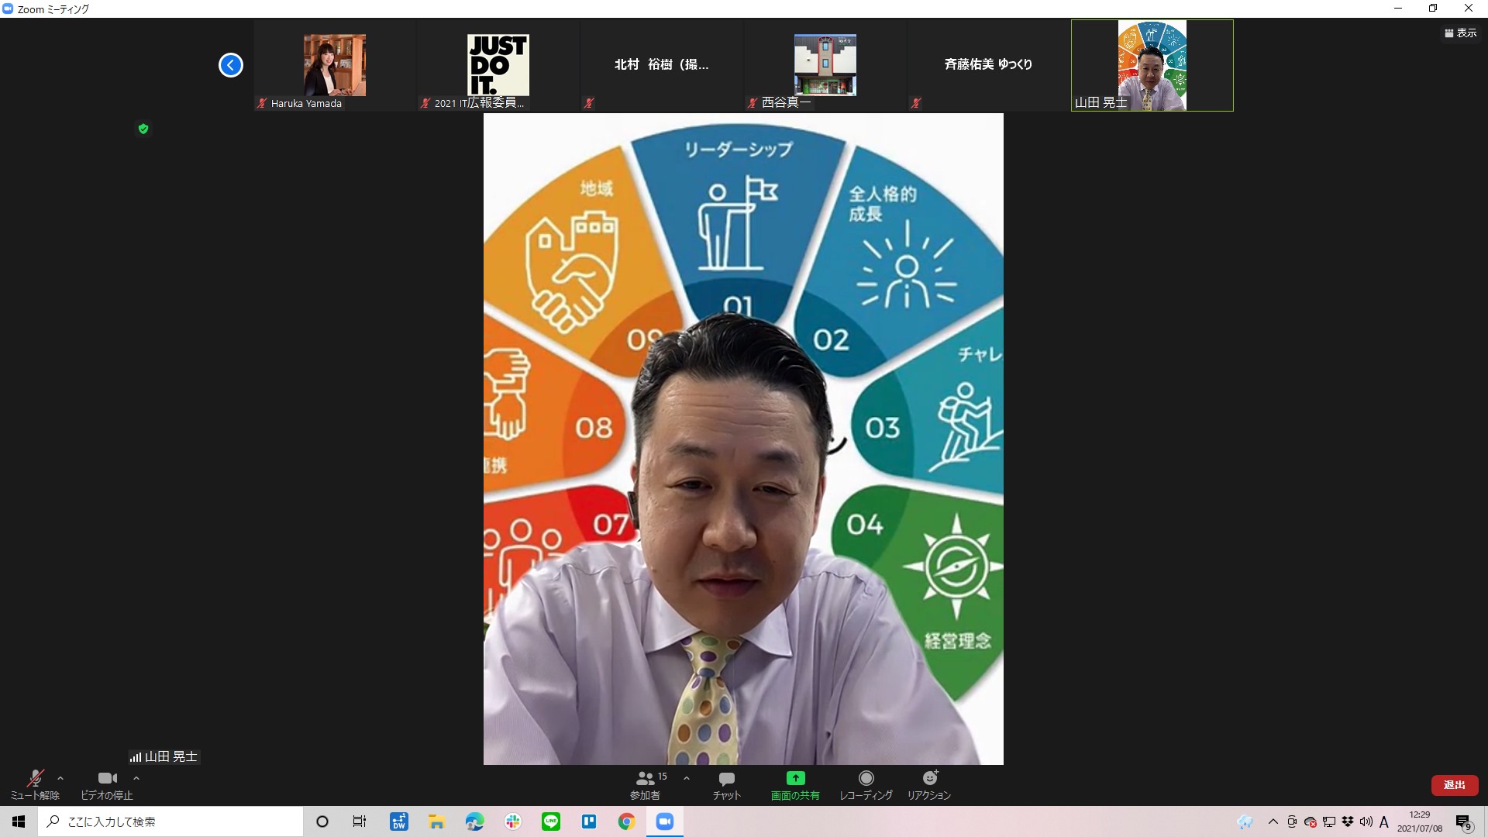The width and height of the screenshot is (1488, 837).
Task: Expand the arrow next to 参加者
Action: click(x=687, y=778)
